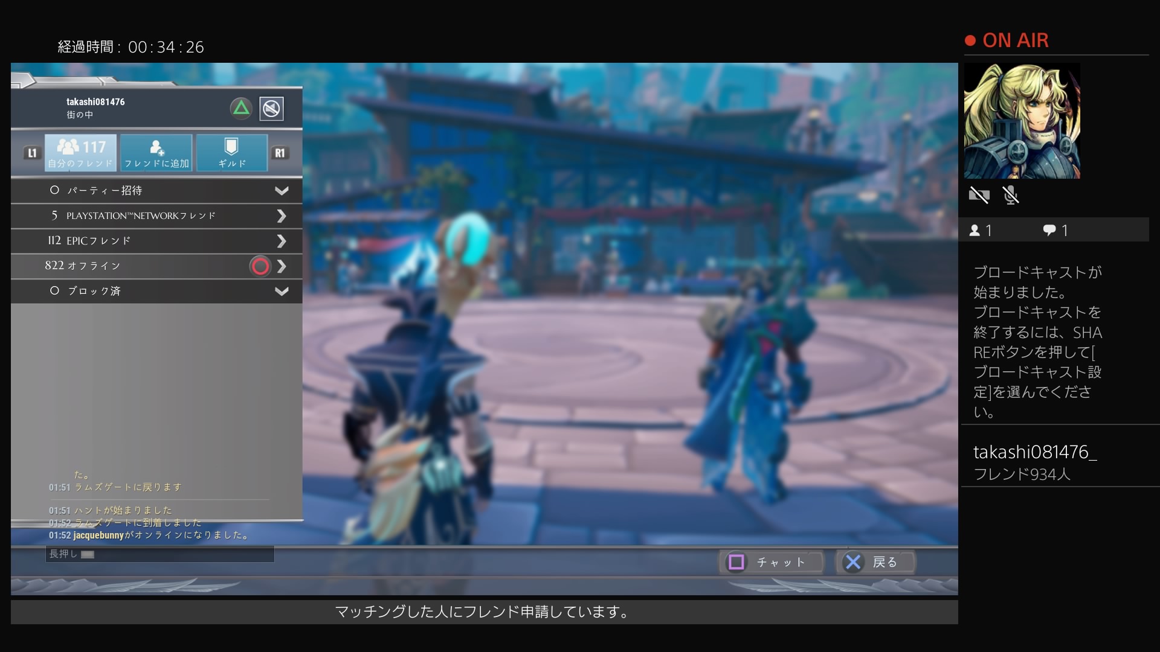The image size is (1160, 652).
Task: Click the チャット button
Action: pos(773,563)
